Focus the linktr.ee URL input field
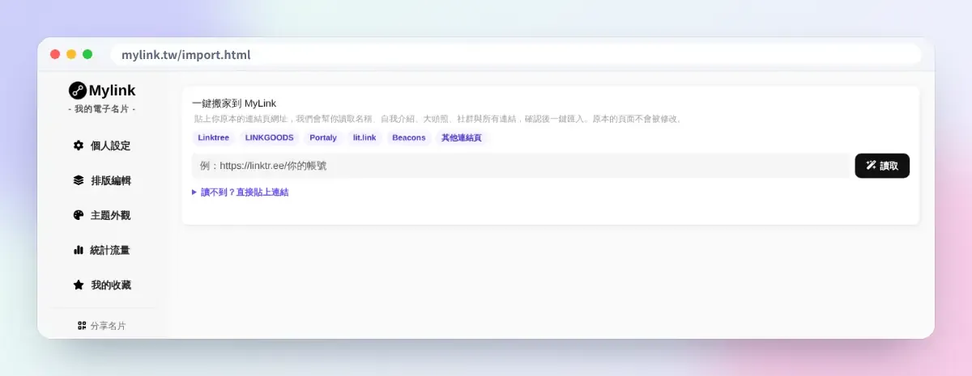This screenshot has height=376, width=972. 521,166
